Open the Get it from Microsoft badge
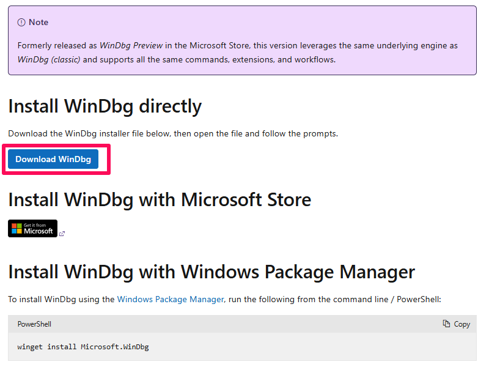489x378 pixels. 33,229
